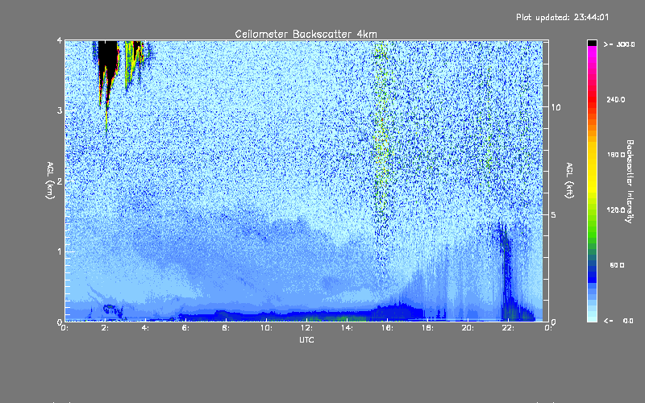Click the '3' tick on the km axis

pyautogui.click(x=60, y=110)
